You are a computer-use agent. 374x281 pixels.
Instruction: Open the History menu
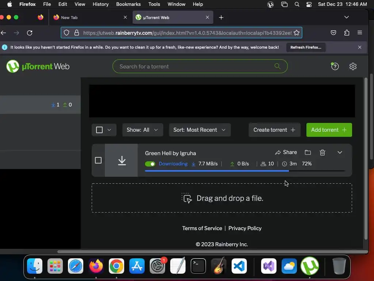[100, 4]
